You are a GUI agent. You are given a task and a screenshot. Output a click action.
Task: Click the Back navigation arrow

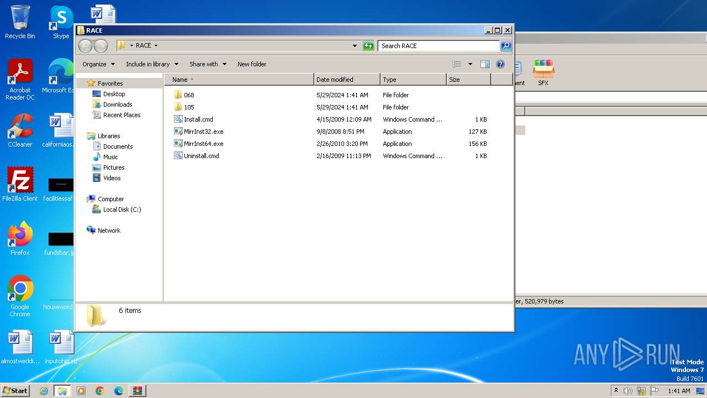pos(85,46)
